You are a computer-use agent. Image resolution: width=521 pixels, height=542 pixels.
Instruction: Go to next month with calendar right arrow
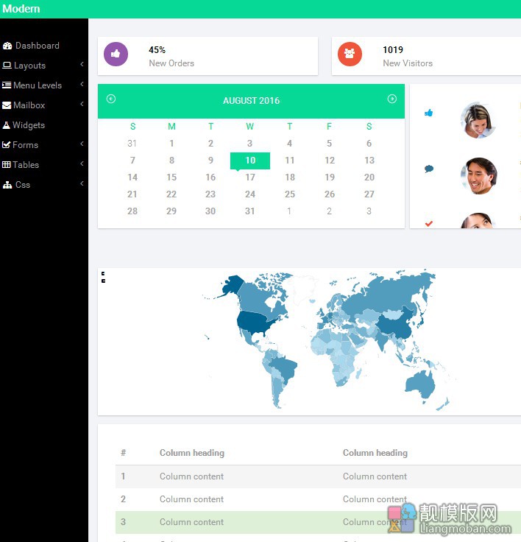click(391, 99)
